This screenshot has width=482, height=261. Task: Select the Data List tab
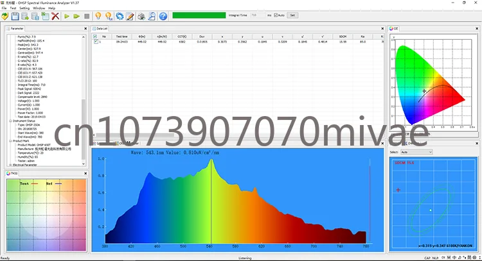coord(100,28)
